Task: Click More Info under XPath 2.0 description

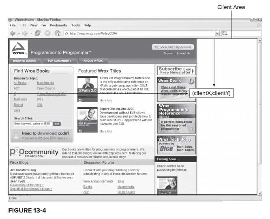Action: (106, 101)
